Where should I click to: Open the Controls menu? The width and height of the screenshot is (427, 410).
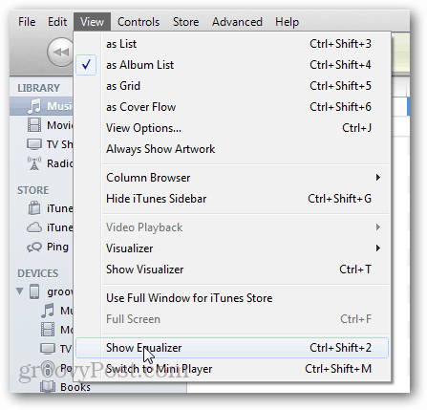[x=139, y=22]
